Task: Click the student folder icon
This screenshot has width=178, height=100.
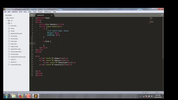Action: [8, 18]
